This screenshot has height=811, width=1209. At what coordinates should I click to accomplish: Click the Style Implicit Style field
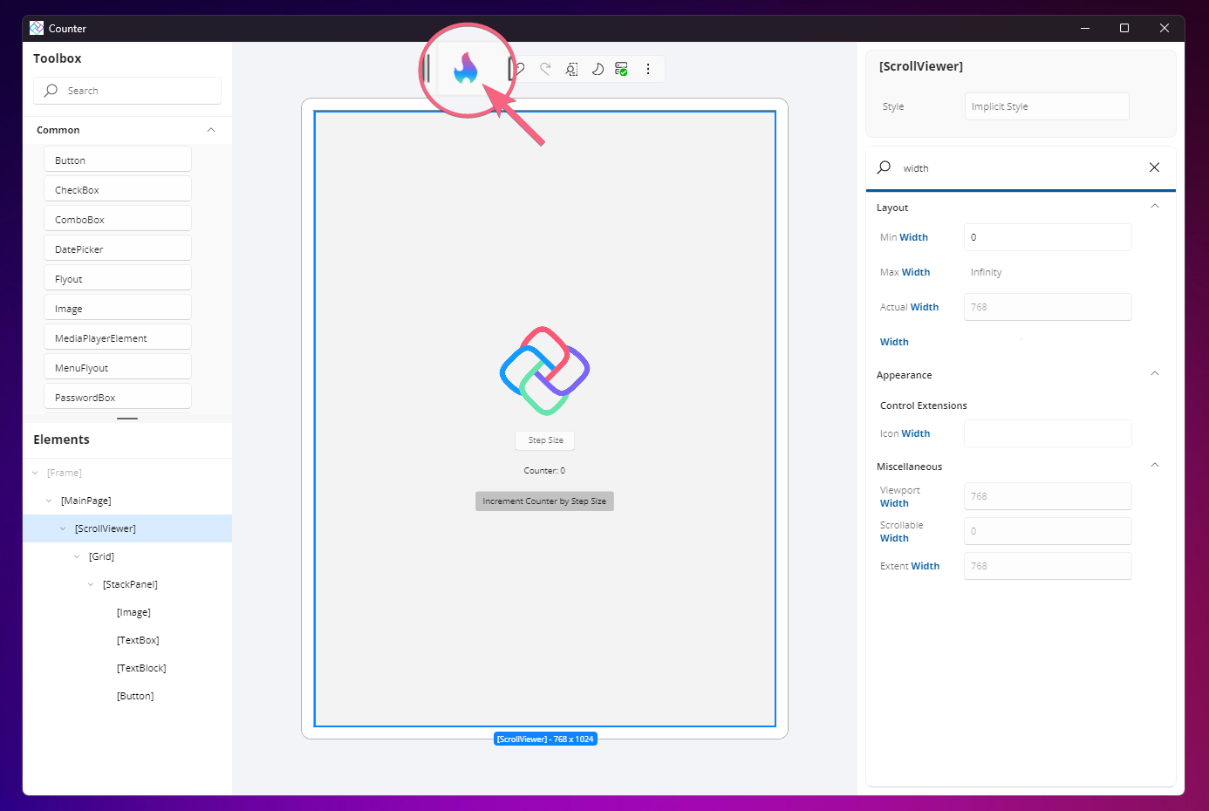1046,106
